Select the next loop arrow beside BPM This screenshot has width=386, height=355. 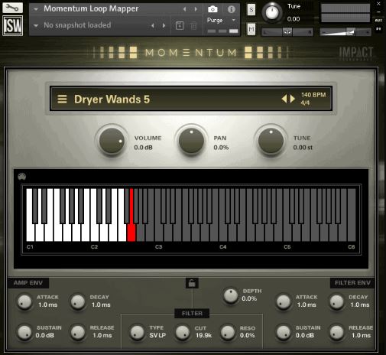tap(293, 99)
